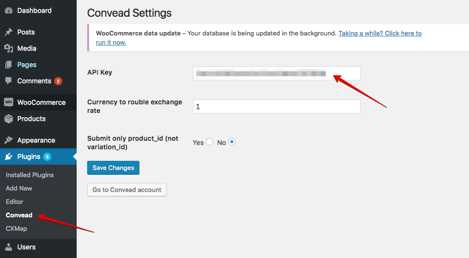Click the Appearance paintbrush icon
The width and height of the screenshot is (469, 258).
tap(9, 140)
